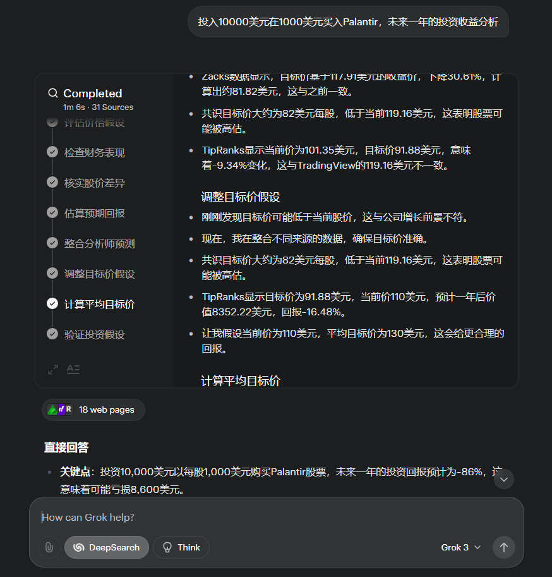This screenshot has width=552, height=577.
Task: Click the TipRanks 101.35美元 bullet text
Action: pos(336,157)
